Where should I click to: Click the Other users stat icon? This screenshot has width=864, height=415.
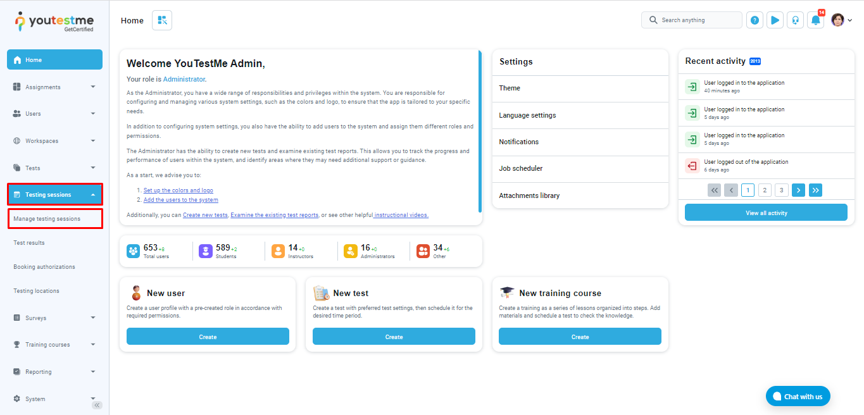423,251
